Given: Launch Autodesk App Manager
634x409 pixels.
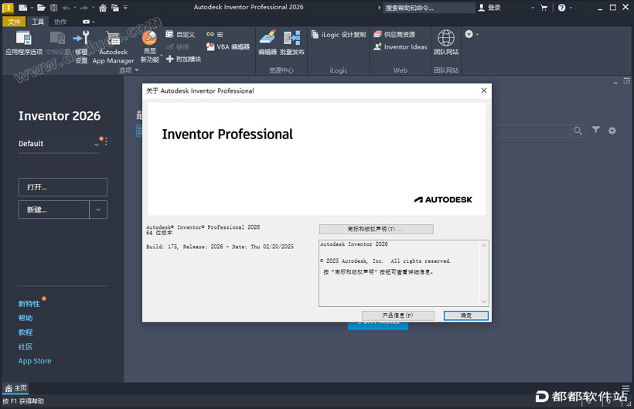Looking at the screenshot, I should click(113, 47).
